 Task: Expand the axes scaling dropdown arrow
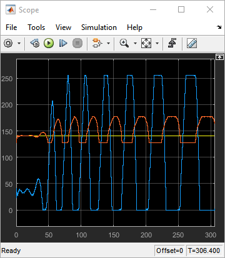tap(157, 43)
